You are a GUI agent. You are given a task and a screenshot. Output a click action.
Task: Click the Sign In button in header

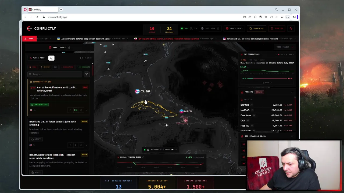click(277, 28)
